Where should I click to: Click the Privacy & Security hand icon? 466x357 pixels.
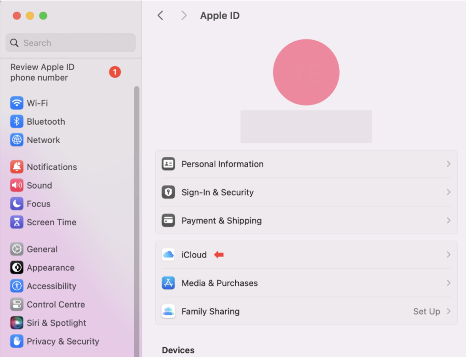17,341
